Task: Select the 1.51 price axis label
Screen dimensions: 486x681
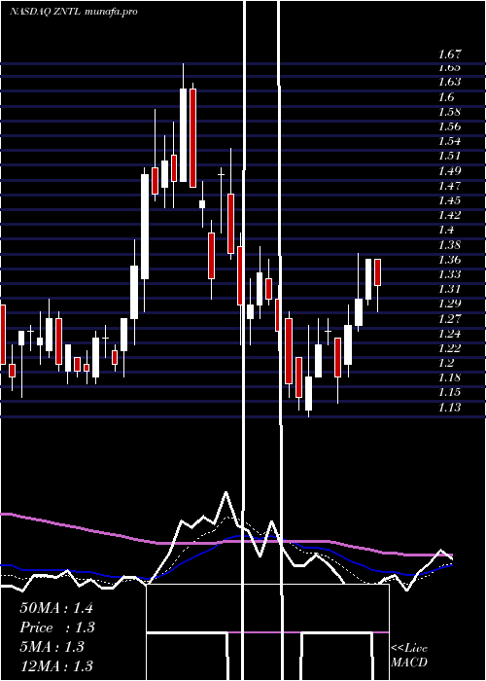Action: pos(449,156)
